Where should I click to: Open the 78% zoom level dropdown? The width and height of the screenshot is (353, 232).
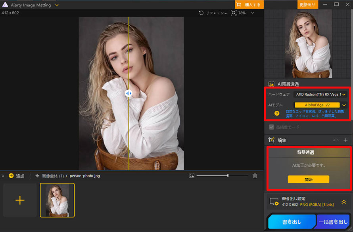(251, 13)
